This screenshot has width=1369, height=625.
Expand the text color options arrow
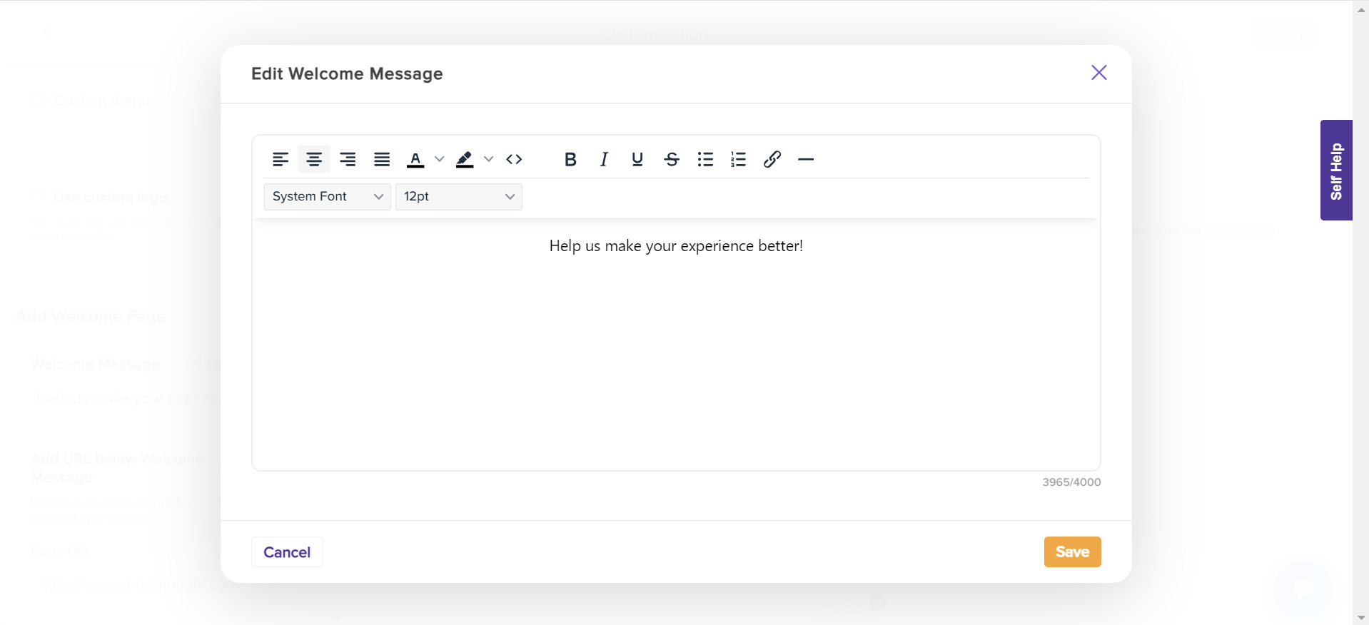(440, 159)
